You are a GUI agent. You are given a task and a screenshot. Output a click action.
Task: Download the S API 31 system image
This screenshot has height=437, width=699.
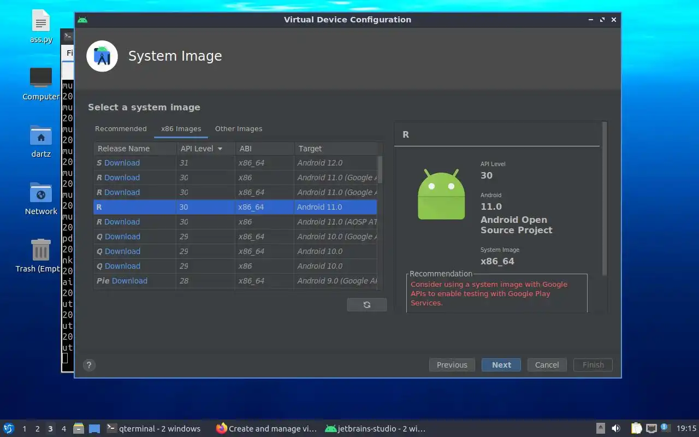[122, 163]
